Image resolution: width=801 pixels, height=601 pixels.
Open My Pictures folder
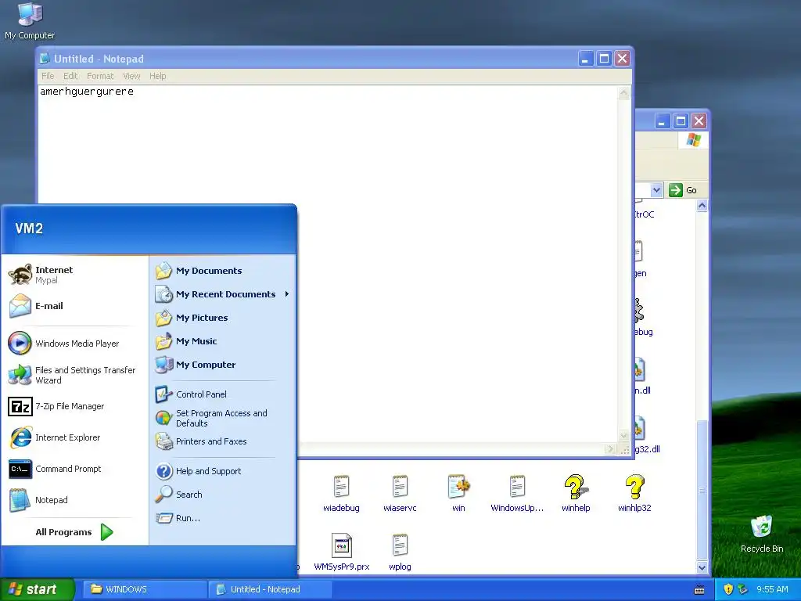222,318
